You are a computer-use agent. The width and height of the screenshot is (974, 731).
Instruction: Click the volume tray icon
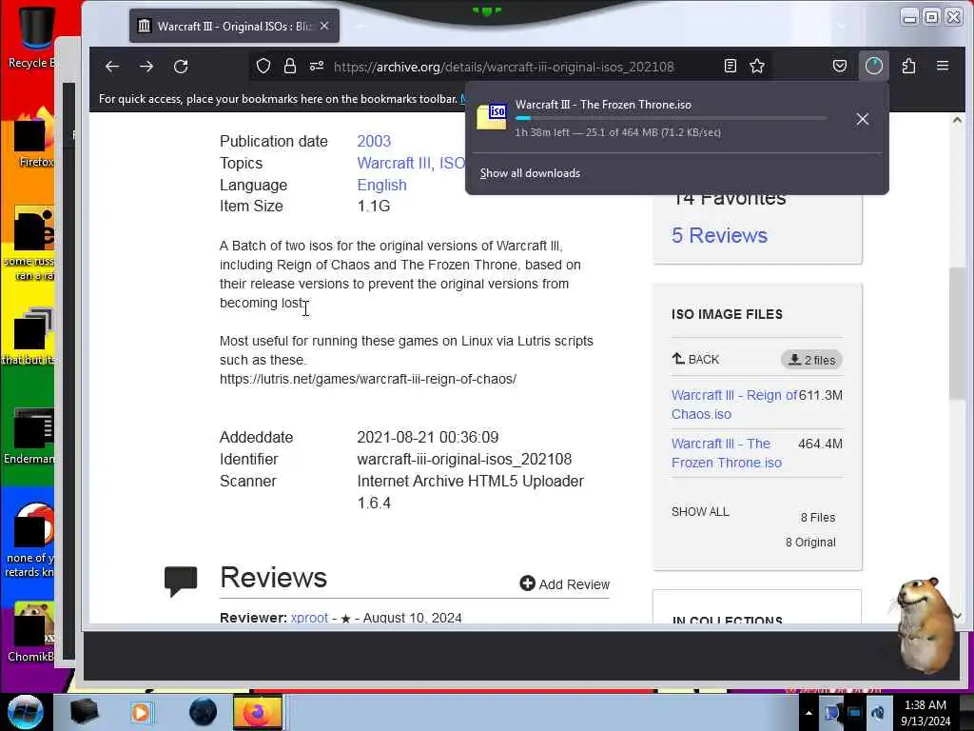click(878, 713)
